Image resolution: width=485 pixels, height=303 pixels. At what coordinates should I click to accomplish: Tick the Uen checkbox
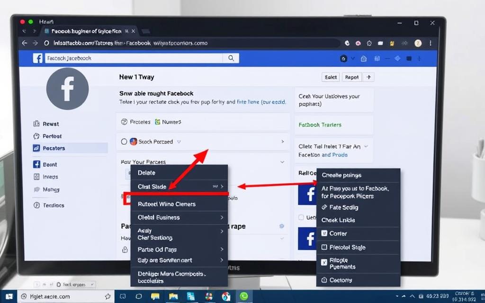point(301,217)
